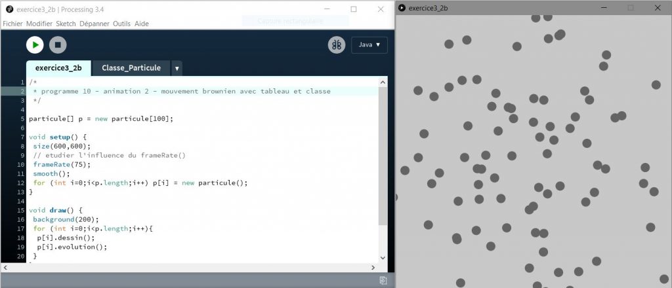The image size is (672, 288).
Task: Click the horizontal scrollbar right arrow
Action: tap(373, 267)
